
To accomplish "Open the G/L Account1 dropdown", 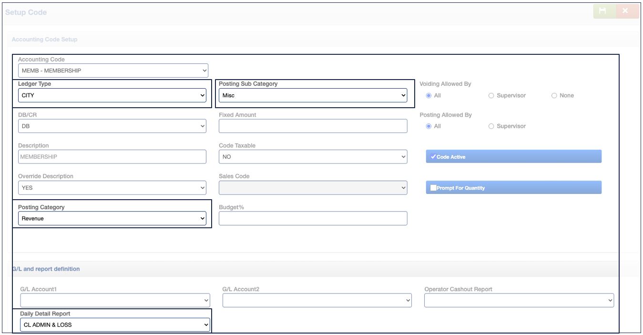I will click(x=114, y=300).
